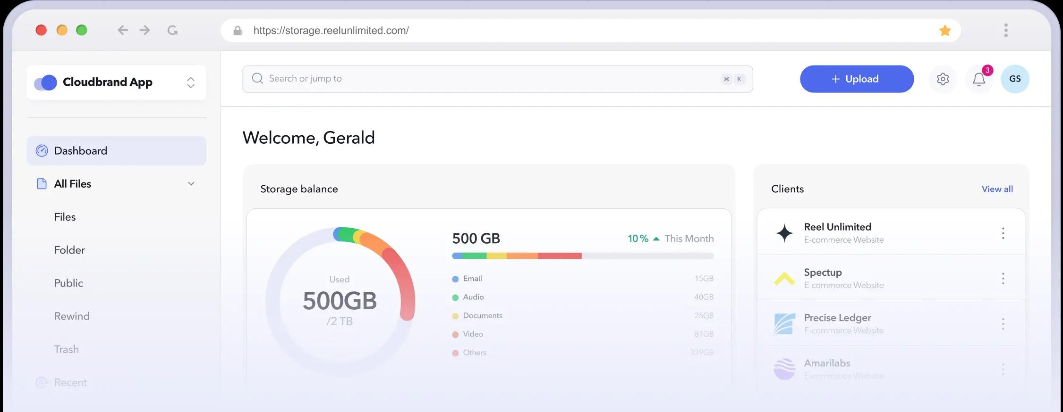Open Files in the sidebar
Image resolution: width=1063 pixels, height=412 pixels.
click(65, 217)
